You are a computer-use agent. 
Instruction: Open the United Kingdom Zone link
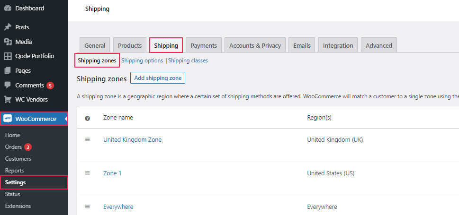tap(132, 140)
